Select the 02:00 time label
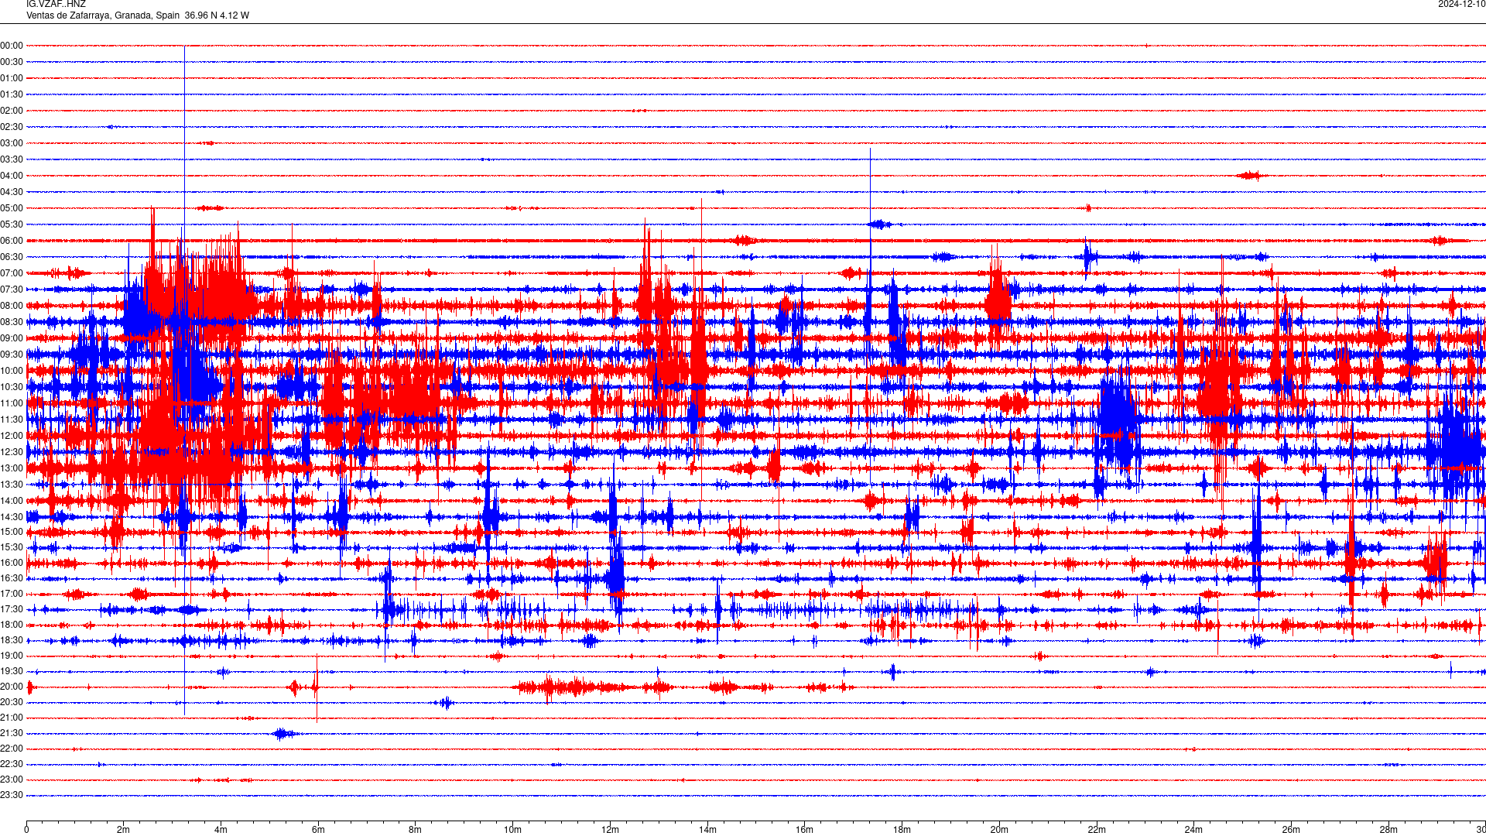 coord(12,111)
